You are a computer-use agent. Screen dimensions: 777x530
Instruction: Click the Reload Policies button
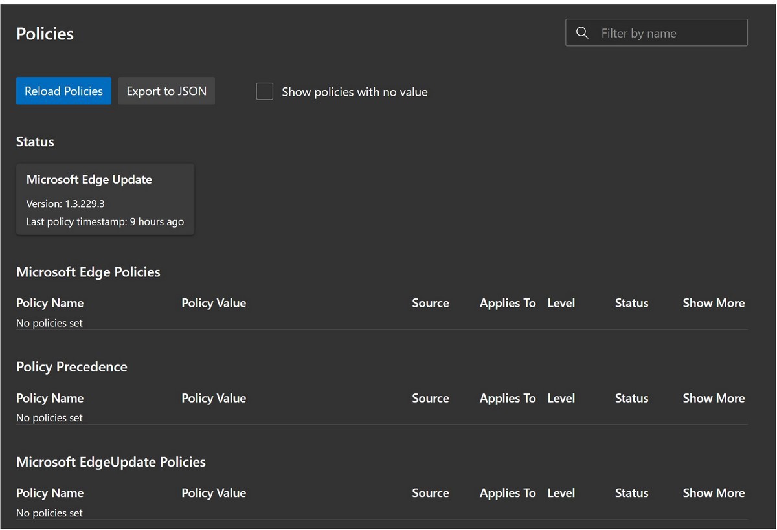pos(63,91)
